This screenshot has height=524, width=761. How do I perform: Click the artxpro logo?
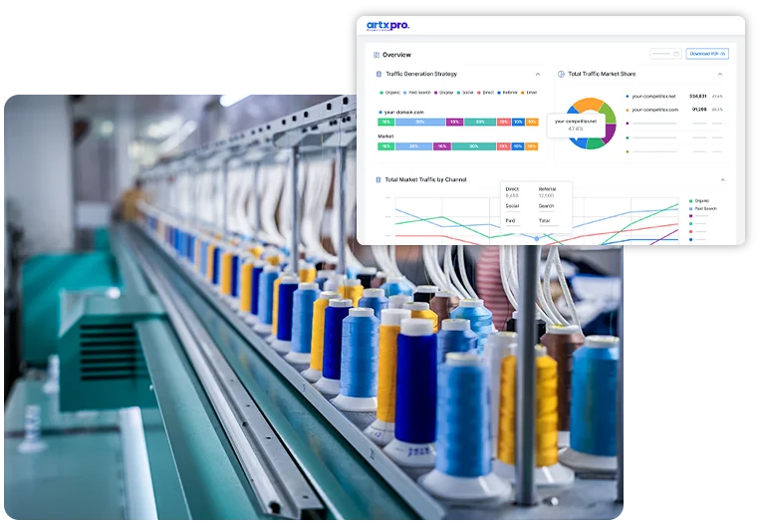pos(386,25)
